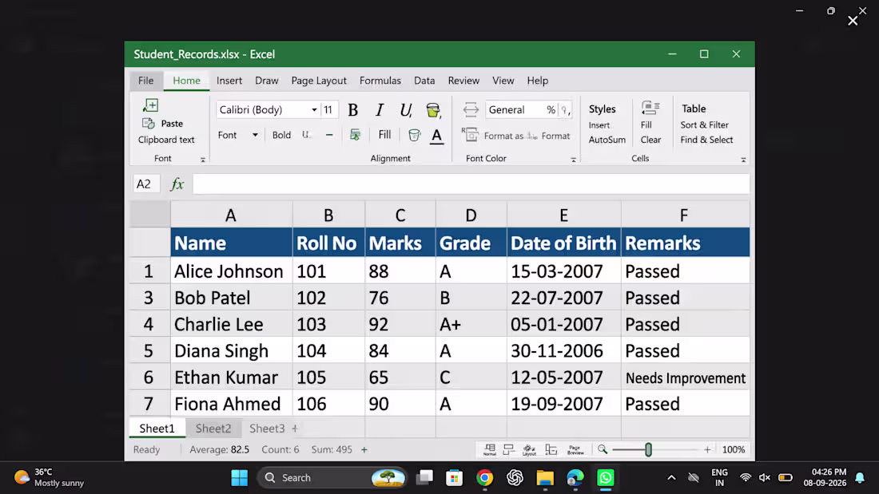The width and height of the screenshot is (879, 494).
Task: Click the magnifier zoom icon in status bar
Action: [x=602, y=449]
